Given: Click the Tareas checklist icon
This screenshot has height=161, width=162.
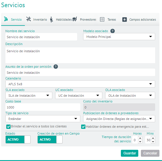Looking at the screenshot, I should 102,20.
